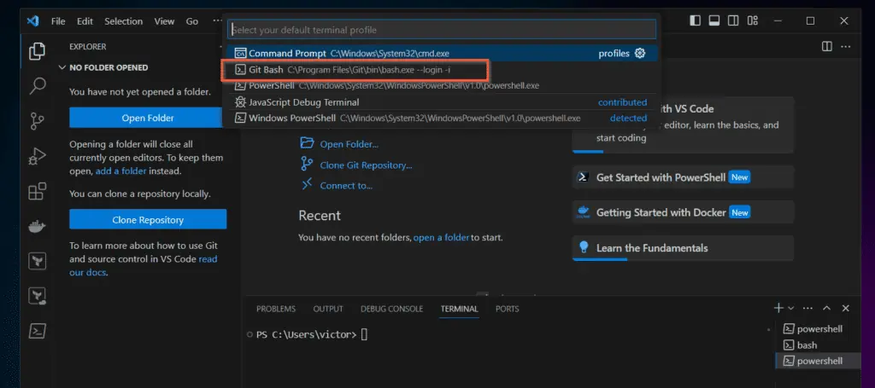Open Get Started with PowerShell walkthrough

pos(683,177)
